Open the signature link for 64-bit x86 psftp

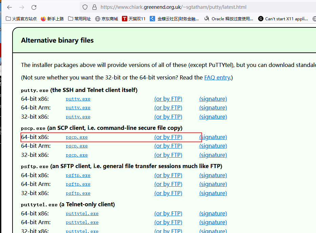click(213, 175)
